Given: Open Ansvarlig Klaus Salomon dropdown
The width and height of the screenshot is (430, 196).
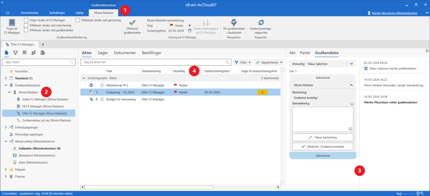Looking at the screenshot, I should [351, 64].
